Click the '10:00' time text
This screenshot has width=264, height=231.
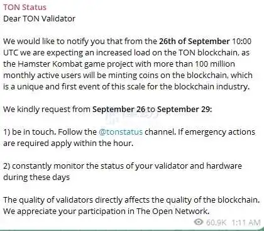241,41
